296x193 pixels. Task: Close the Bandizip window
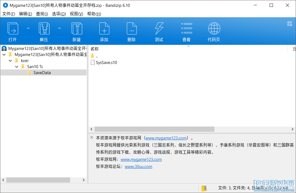point(287,5)
